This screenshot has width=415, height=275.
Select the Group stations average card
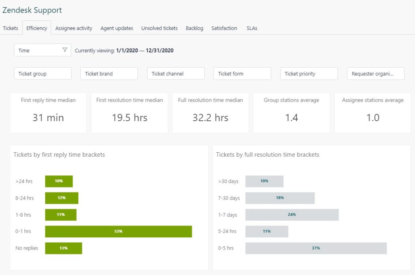point(291,113)
